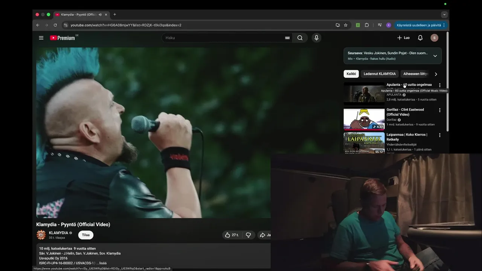Click the 35 t. tilaajaa subscriber count
Image resolution: width=482 pixels, height=271 pixels.
coord(57,238)
